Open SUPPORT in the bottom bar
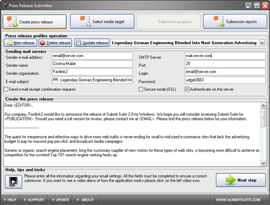Screen dimensions: 270x205 tap(34, 200)
